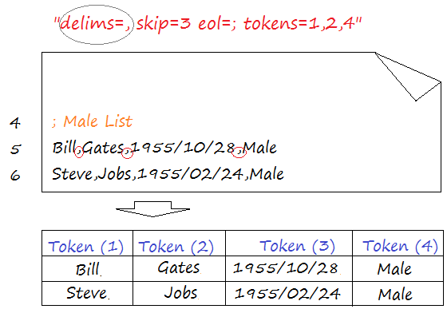Click the eol=; option text
Image resolution: width=447 pixels, height=313 pixels.
217,23
